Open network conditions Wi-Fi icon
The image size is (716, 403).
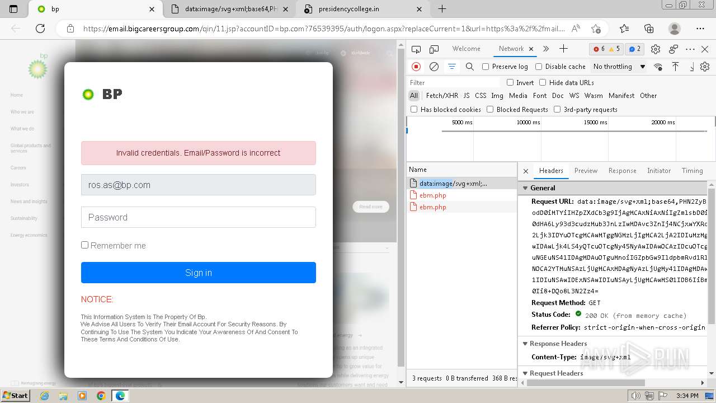coord(658,67)
